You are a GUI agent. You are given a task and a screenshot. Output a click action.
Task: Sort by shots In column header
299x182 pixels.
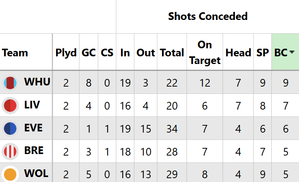[x=125, y=53]
